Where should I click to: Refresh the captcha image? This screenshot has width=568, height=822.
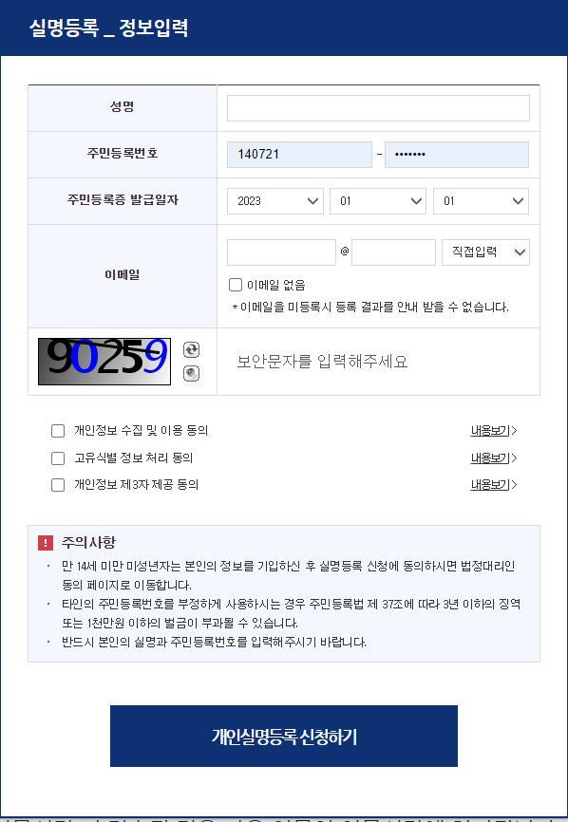pyautogui.click(x=192, y=349)
